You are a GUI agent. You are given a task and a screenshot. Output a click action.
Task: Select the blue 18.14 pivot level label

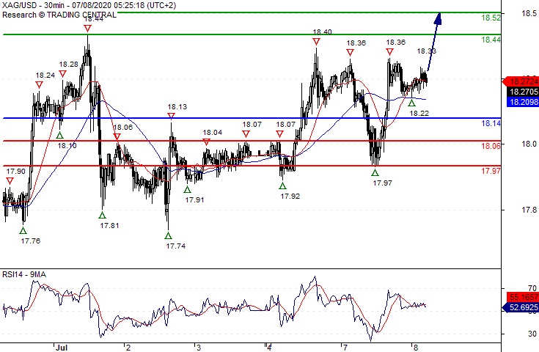[x=491, y=123]
